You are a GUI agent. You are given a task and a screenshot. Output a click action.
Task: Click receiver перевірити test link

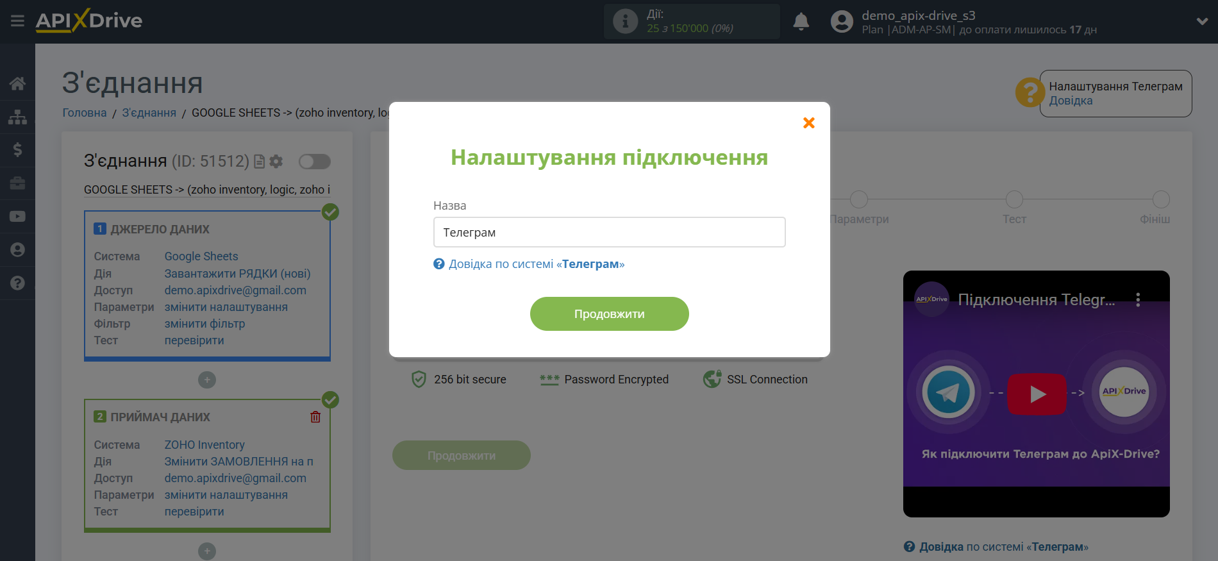(194, 512)
